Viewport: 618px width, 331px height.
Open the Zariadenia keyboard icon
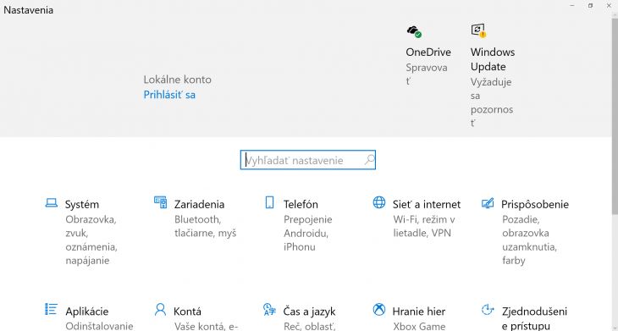pos(160,202)
